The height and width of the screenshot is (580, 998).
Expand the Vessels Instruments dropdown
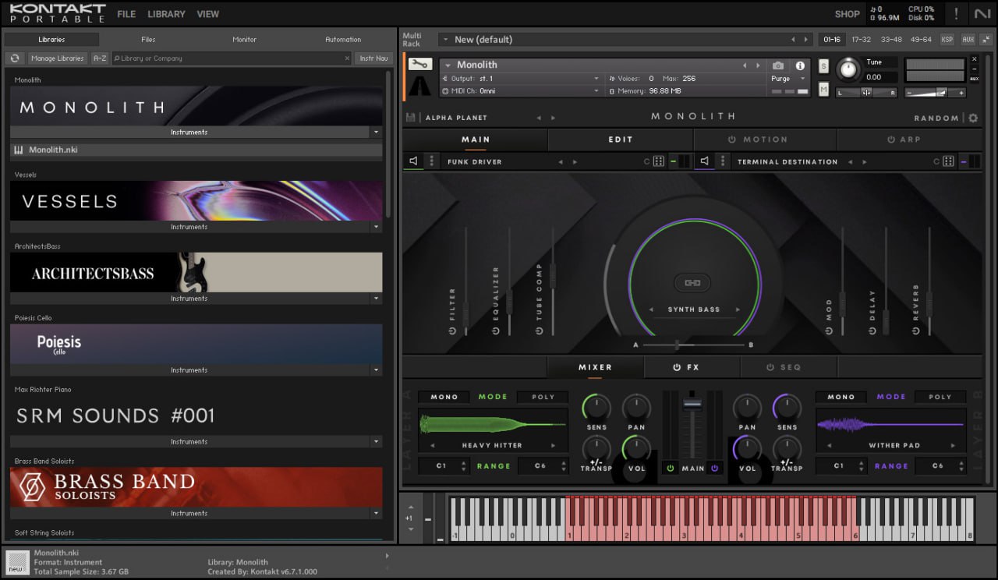click(x=376, y=227)
